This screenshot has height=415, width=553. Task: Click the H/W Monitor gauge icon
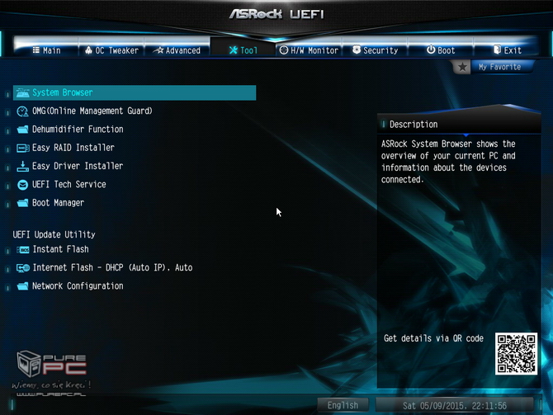tap(284, 50)
